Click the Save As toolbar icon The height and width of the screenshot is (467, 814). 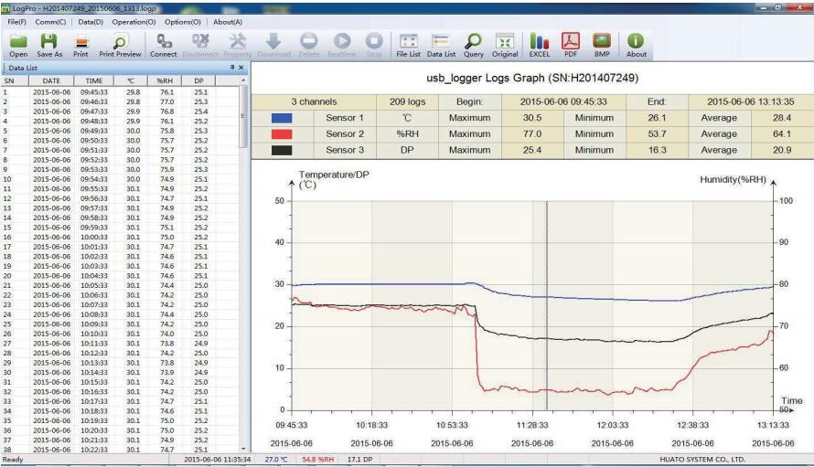pos(49,43)
